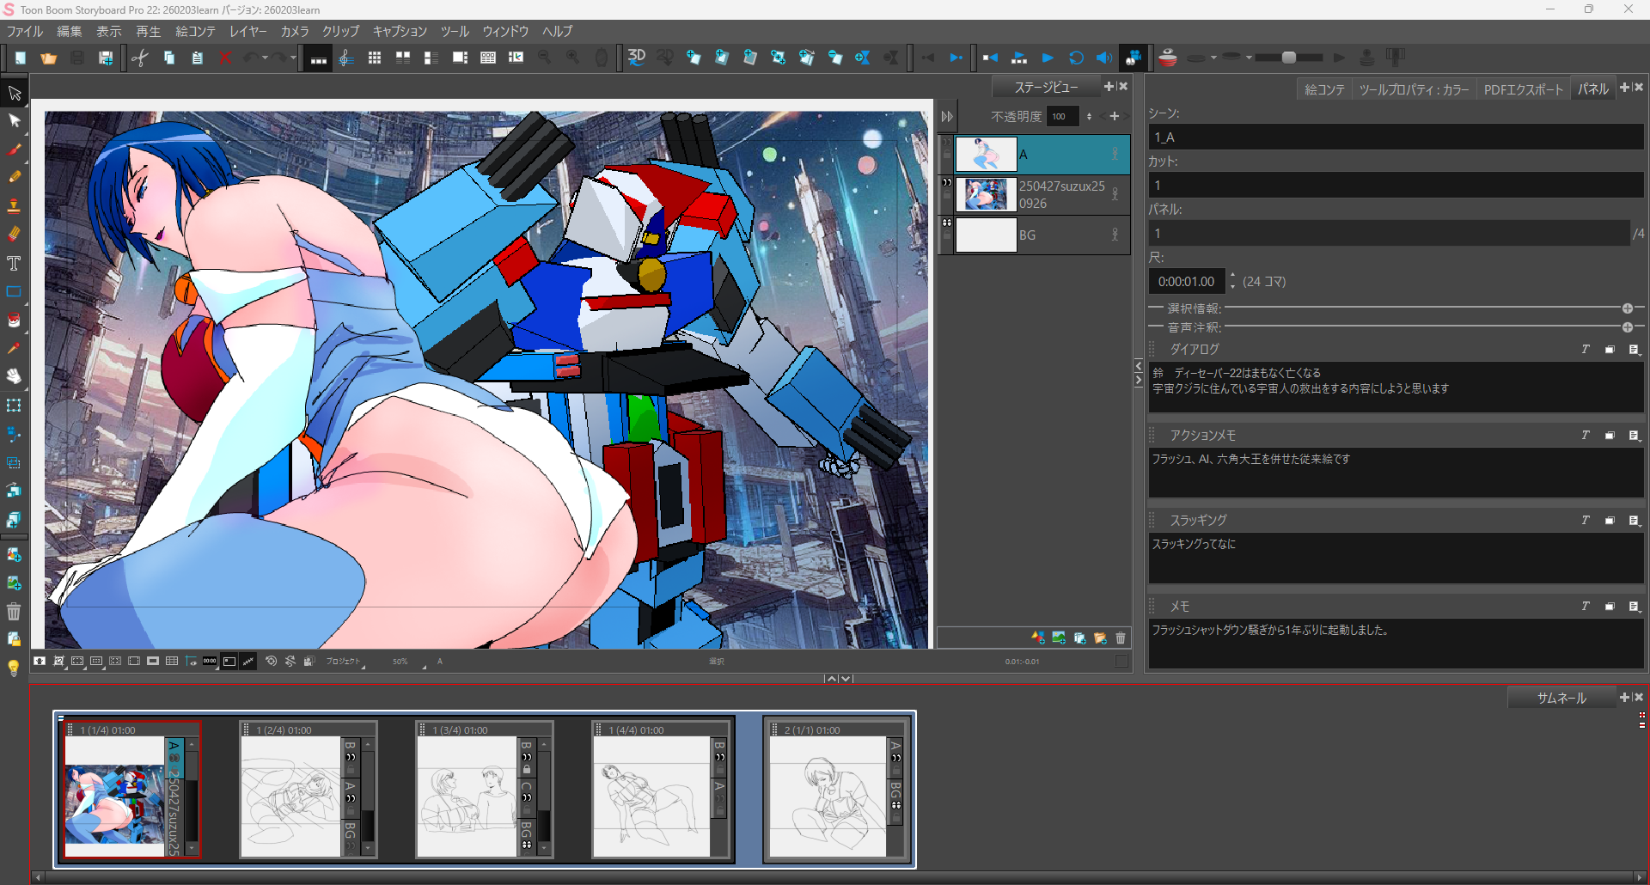Expand the 音声注釈 section

click(1627, 327)
